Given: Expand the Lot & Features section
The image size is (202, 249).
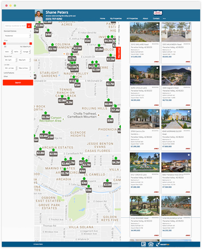Looking at the screenshot, I should (x=17, y=73).
